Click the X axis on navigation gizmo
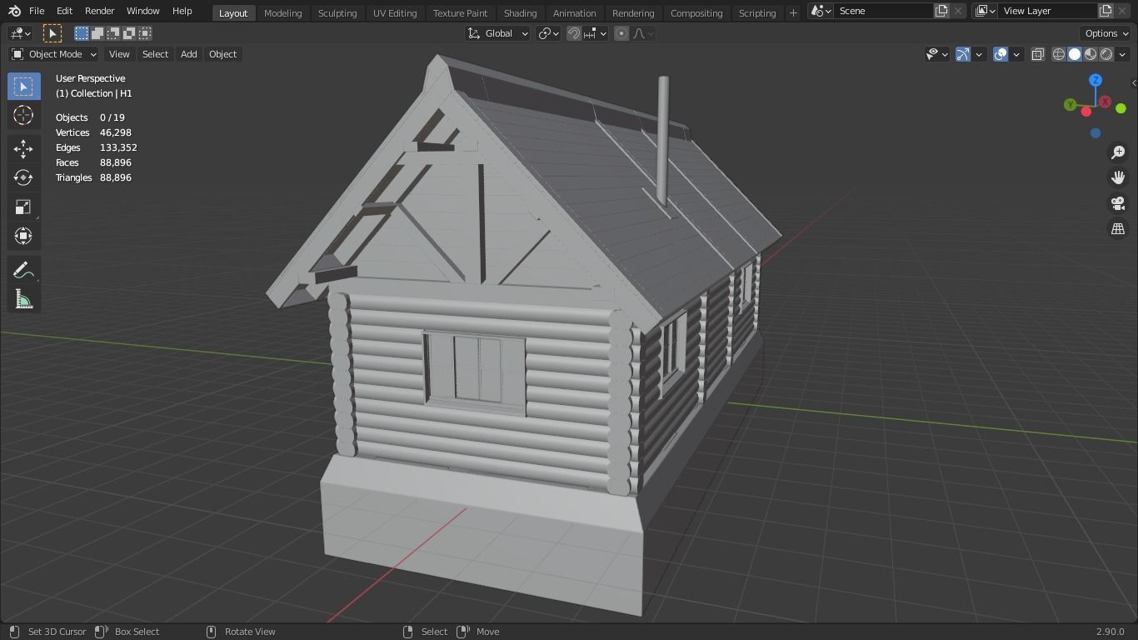Image resolution: width=1138 pixels, height=640 pixels. (1105, 102)
